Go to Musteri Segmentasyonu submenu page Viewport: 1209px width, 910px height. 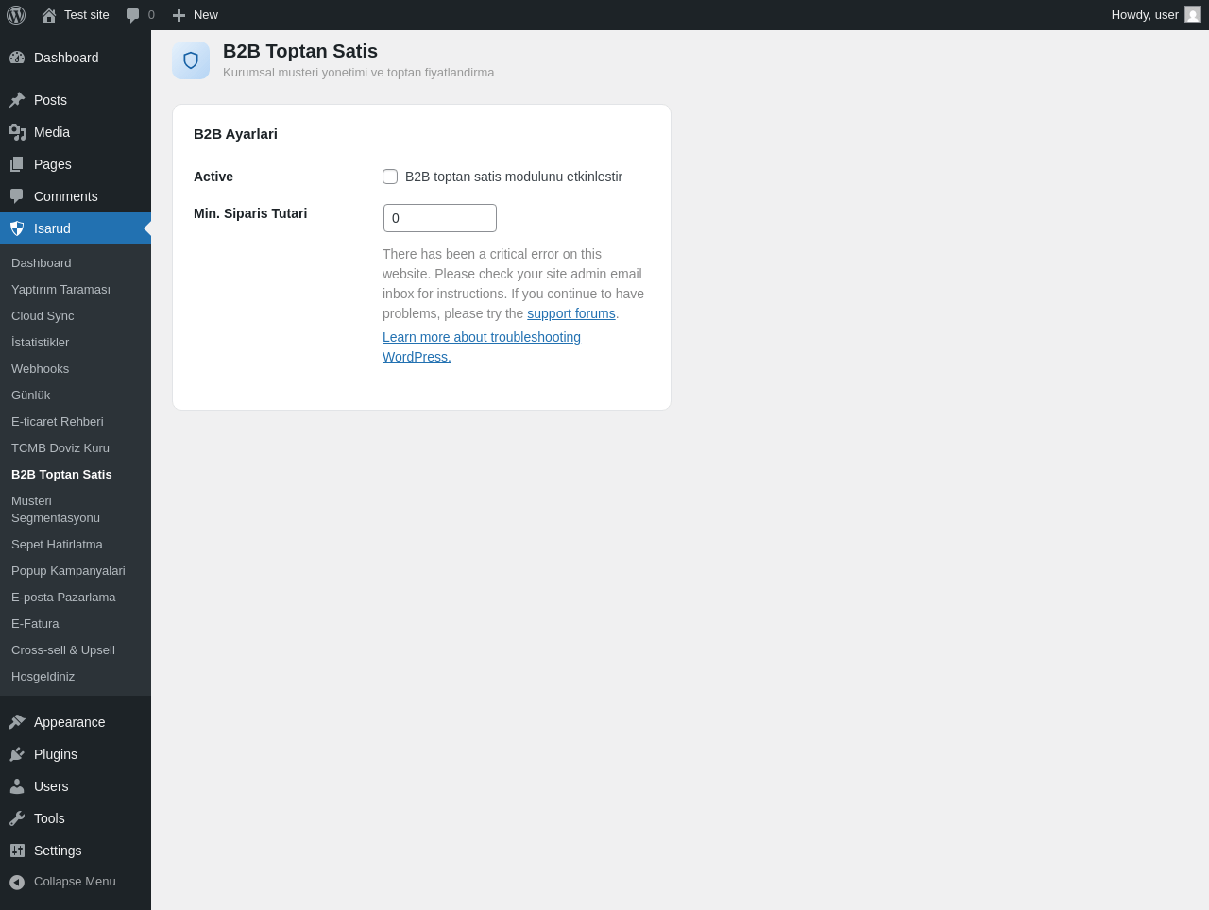[56, 510]
